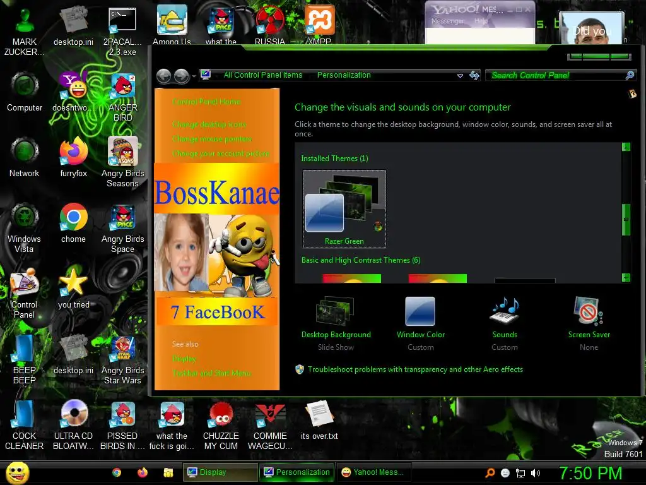646x485 pixels.
Task: Open the taskbar folder explorer icon
Action: [x=168, y=472]
